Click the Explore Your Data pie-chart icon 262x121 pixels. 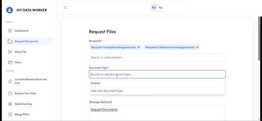point(10,93)
